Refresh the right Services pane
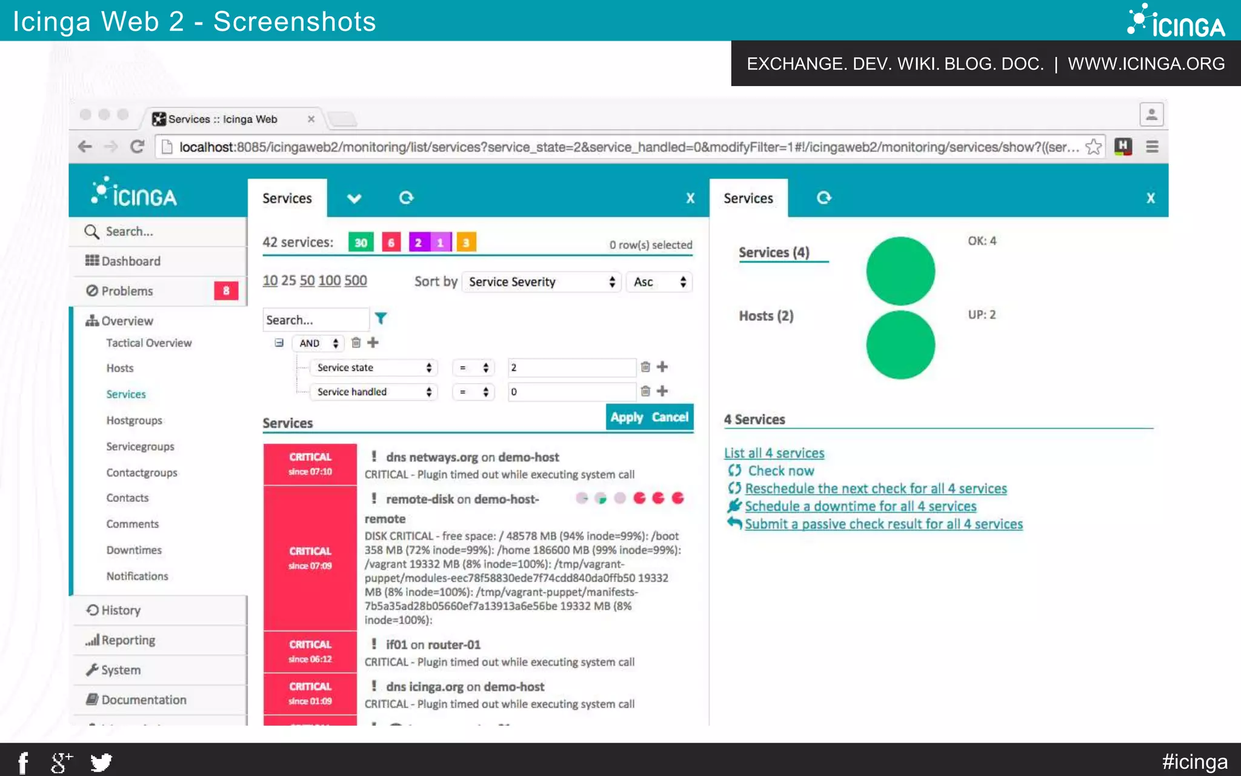 pyautogui.click(x=823, y=198)
